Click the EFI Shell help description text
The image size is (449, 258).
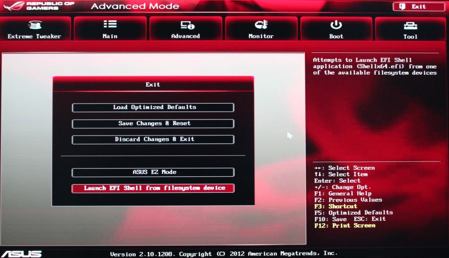375,66
